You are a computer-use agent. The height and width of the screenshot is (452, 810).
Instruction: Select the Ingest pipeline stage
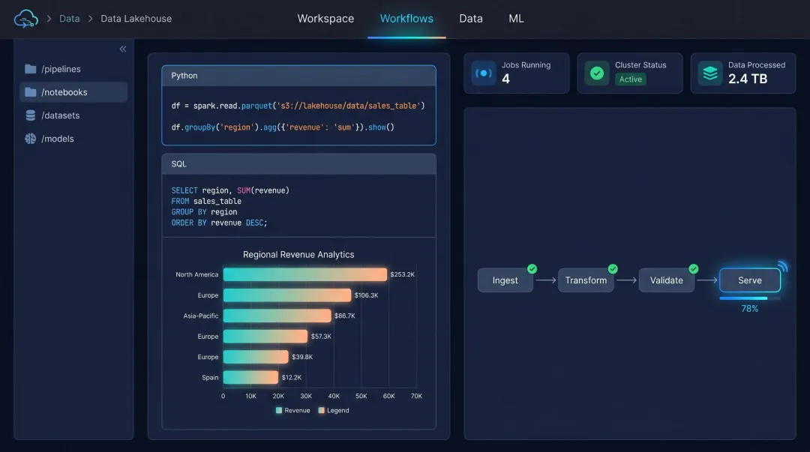click(x=505, y=280)
